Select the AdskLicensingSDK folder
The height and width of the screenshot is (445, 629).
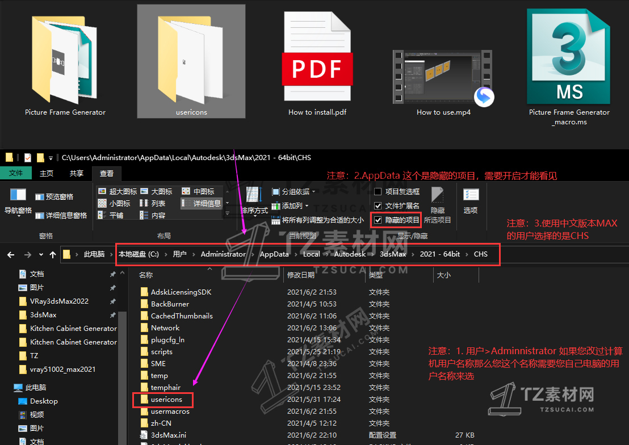point(181,292)
